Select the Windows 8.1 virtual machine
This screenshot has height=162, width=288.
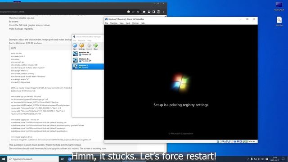coord(88,60)
